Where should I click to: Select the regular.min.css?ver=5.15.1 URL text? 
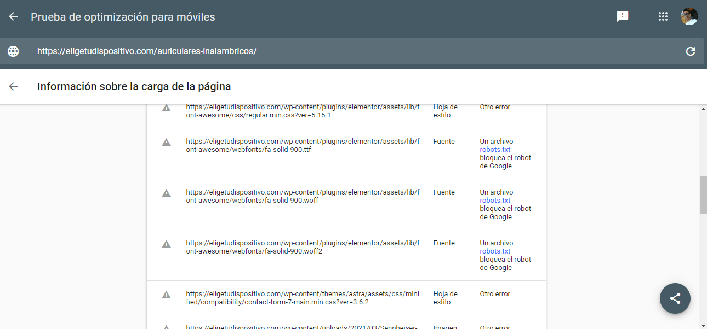[303, 111]
